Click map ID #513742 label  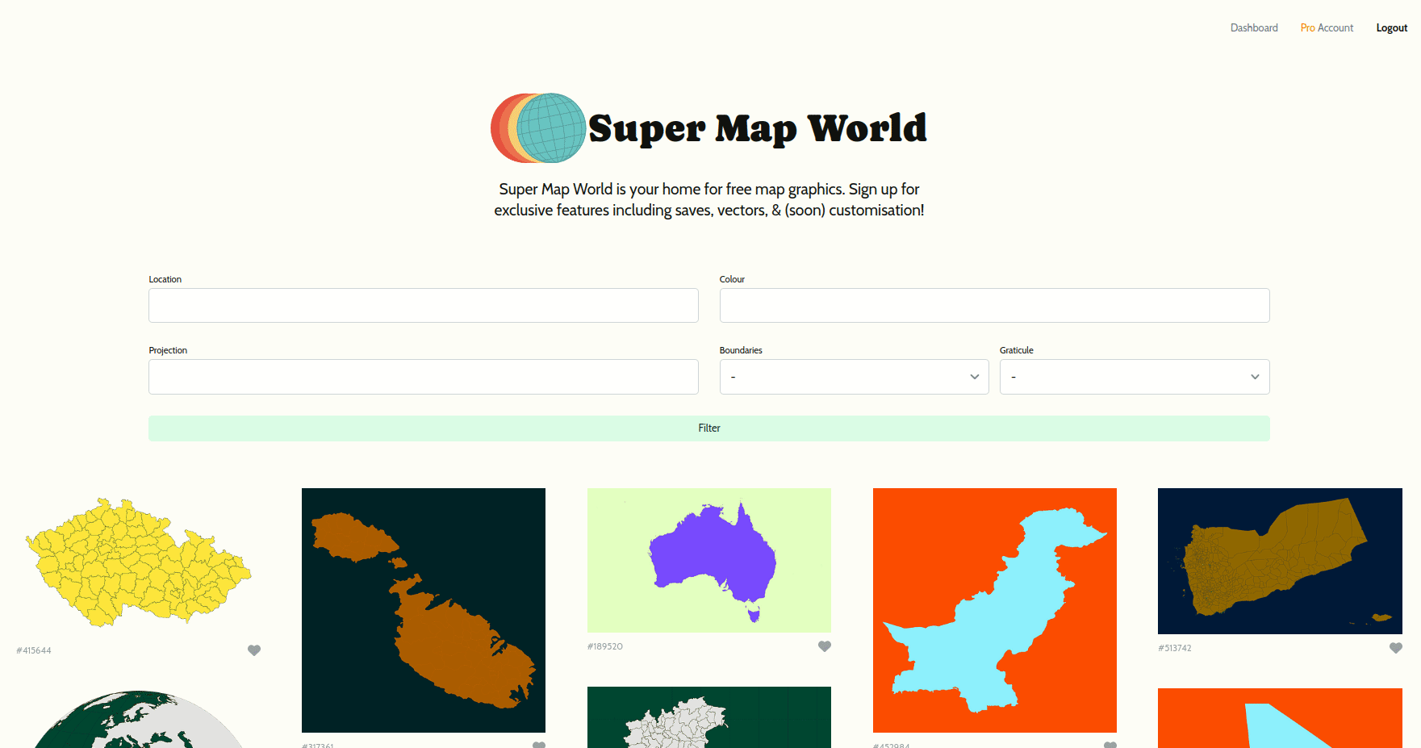1175,648
